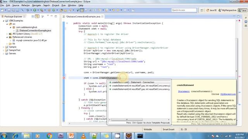Open the Help menu
This screenshot has width=248, height=139.
point(81,5)
